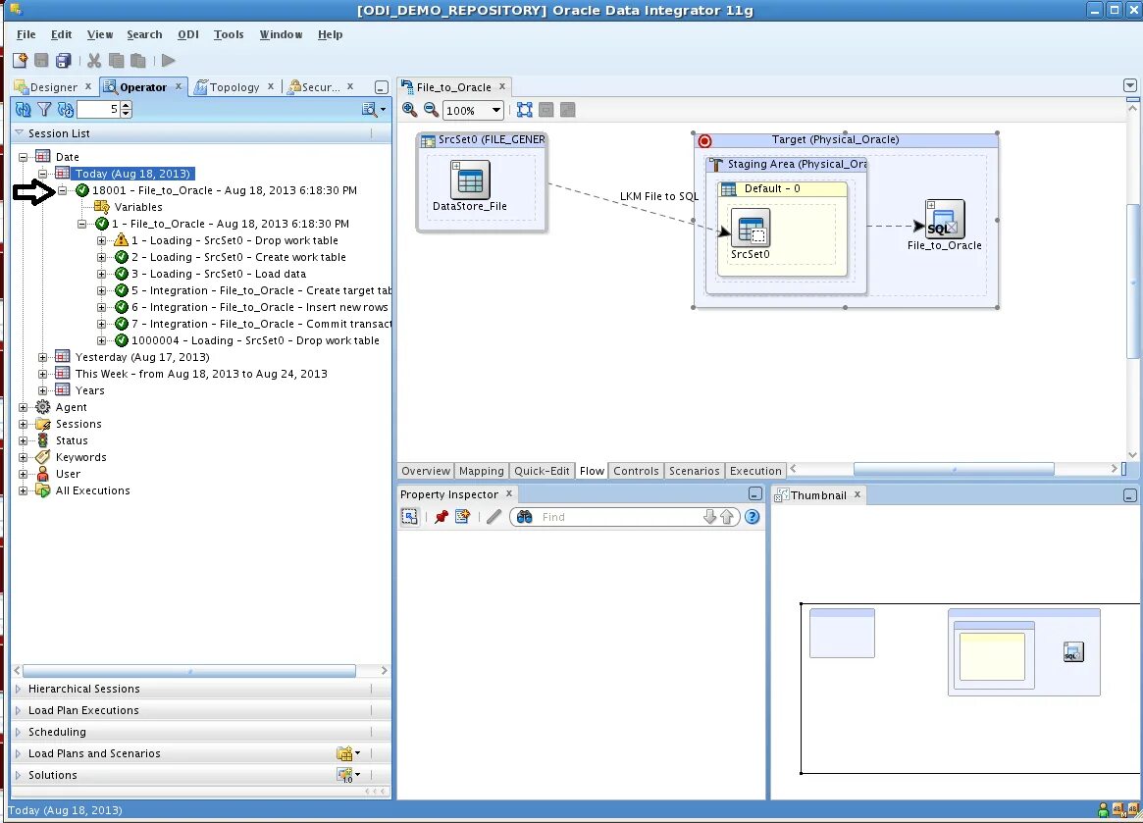Viewport: 1143px width, 823px height.
Task: Close the File_to_Oracle editor tab
Action: coord(502,86)
